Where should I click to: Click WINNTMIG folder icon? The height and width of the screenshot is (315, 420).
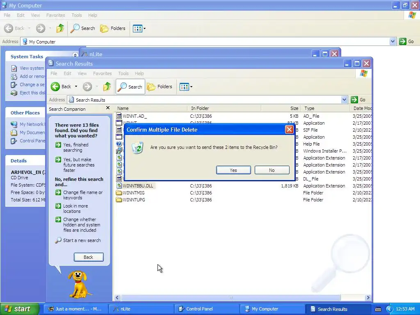click(119, 193)
